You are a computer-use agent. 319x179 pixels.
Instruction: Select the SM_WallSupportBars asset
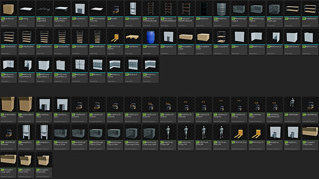(x=80, y=70)
